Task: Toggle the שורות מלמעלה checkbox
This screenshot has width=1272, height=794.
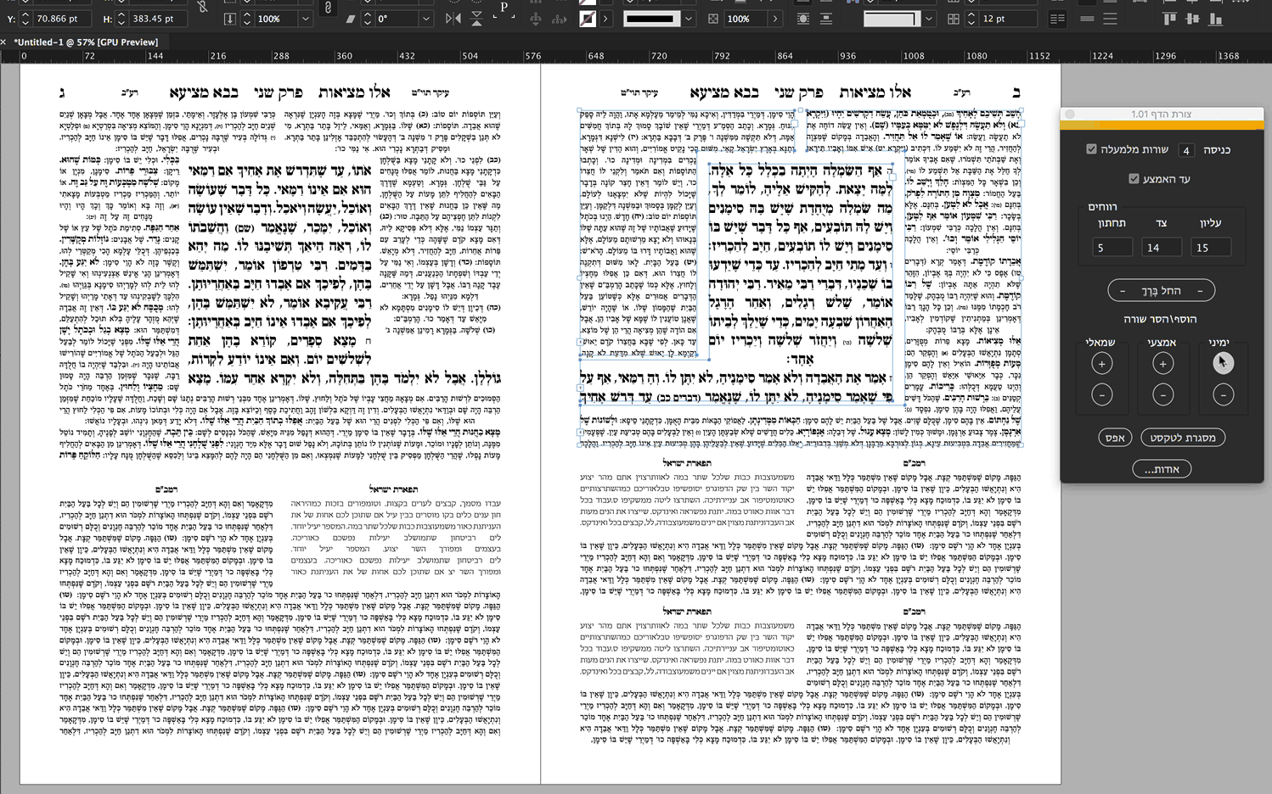Action: (x=1092, y=149)
